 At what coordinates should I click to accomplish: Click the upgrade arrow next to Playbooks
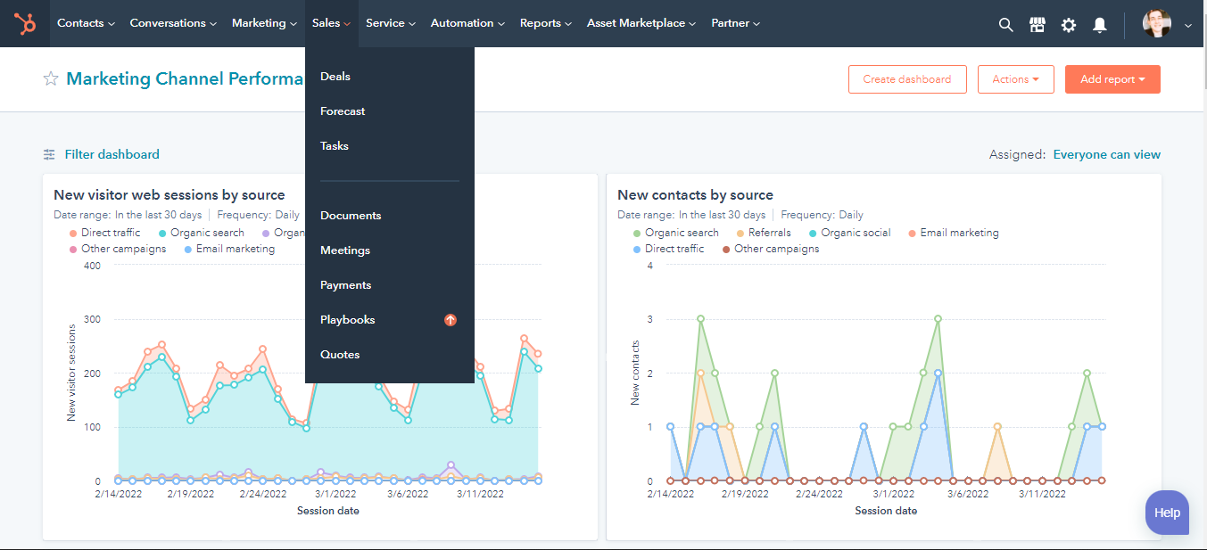click(x=451, y=320)
